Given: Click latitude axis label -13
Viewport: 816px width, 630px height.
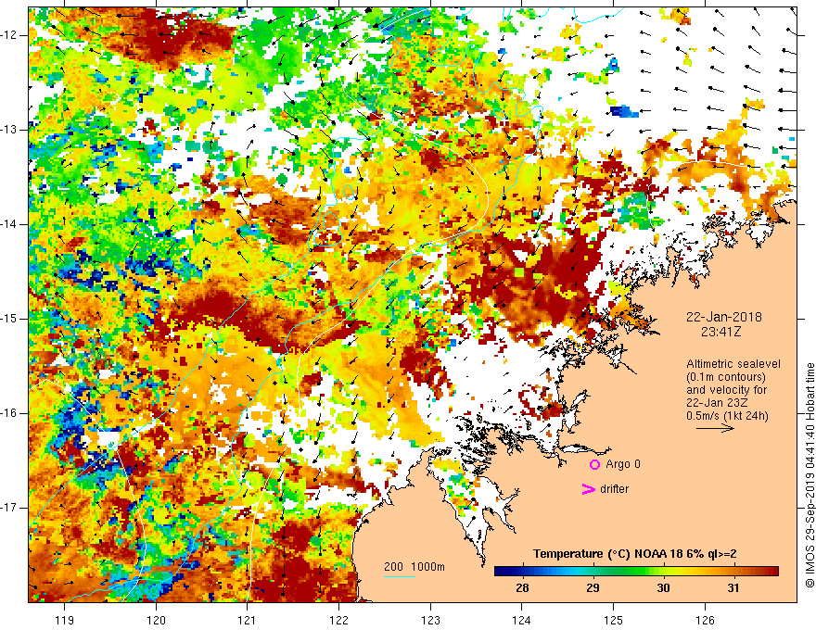Looking at the screenshot, I should point(10,130).
